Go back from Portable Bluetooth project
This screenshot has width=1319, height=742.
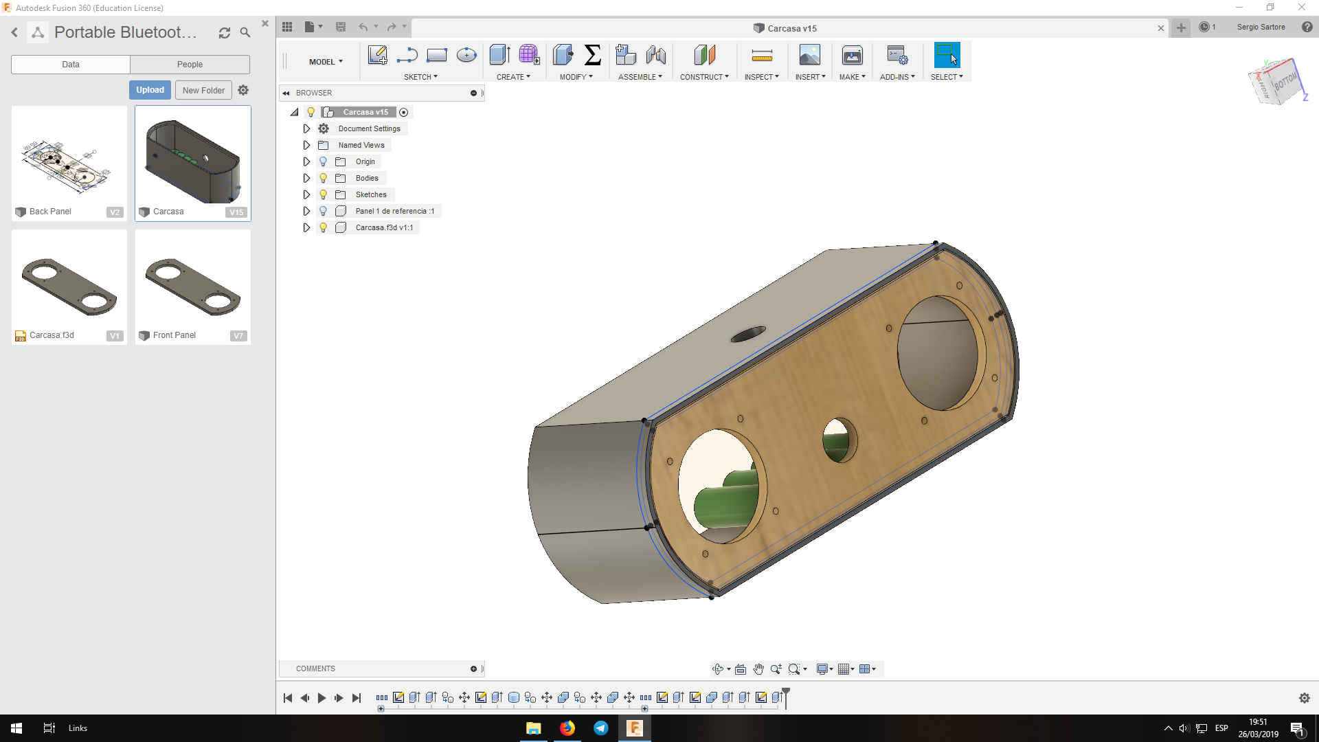[x=14, y=32]
